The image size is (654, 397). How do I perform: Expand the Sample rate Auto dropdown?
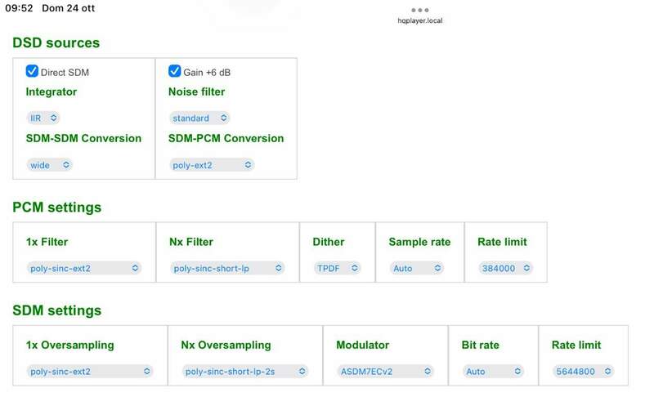click(x=417, y=268)
